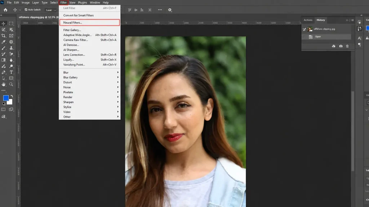Choose Camera Raw Filter entry
The image size is (369, 207).
coord(90,40)
